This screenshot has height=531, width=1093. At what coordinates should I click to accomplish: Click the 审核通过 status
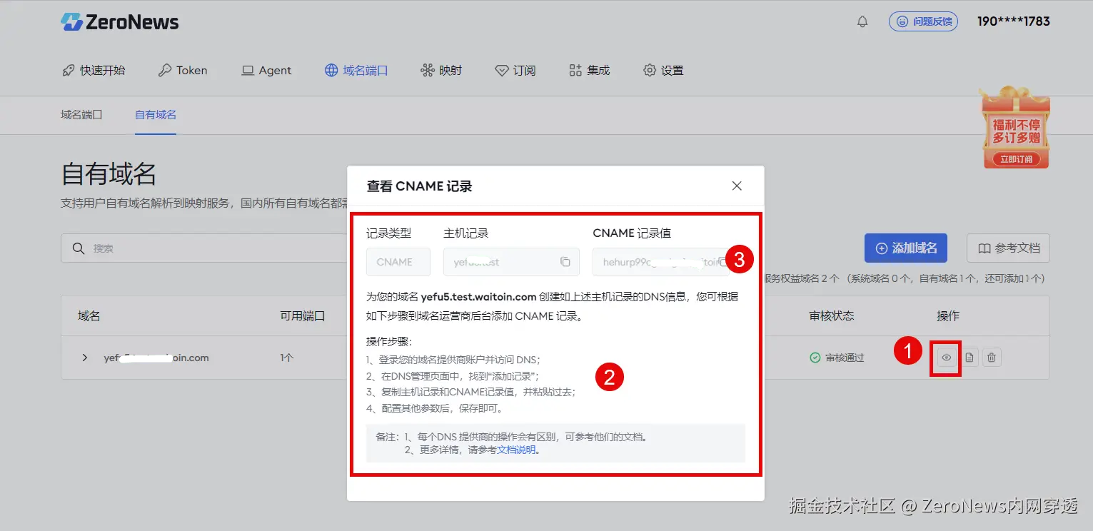(837, 358)
